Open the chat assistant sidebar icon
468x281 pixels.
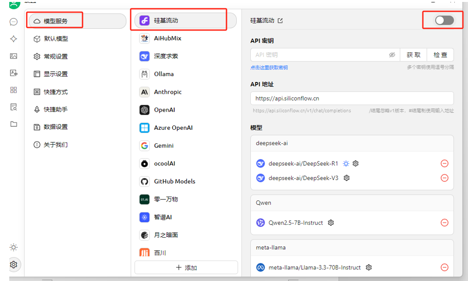(x=14, y=22)
